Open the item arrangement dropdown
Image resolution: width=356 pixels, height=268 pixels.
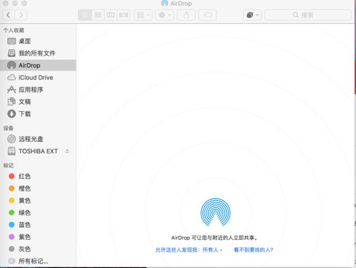click(x=143, y=15)
